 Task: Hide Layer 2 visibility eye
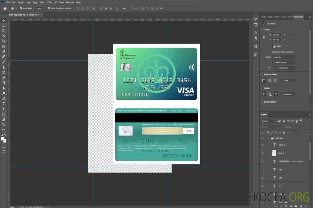click(x=263, y=145)
